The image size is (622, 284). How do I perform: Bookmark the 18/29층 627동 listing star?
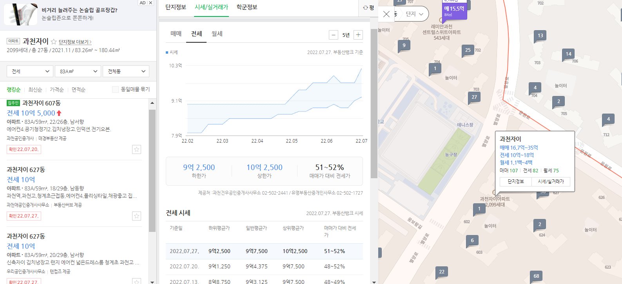pyautogui.click(x=136, y=216)
